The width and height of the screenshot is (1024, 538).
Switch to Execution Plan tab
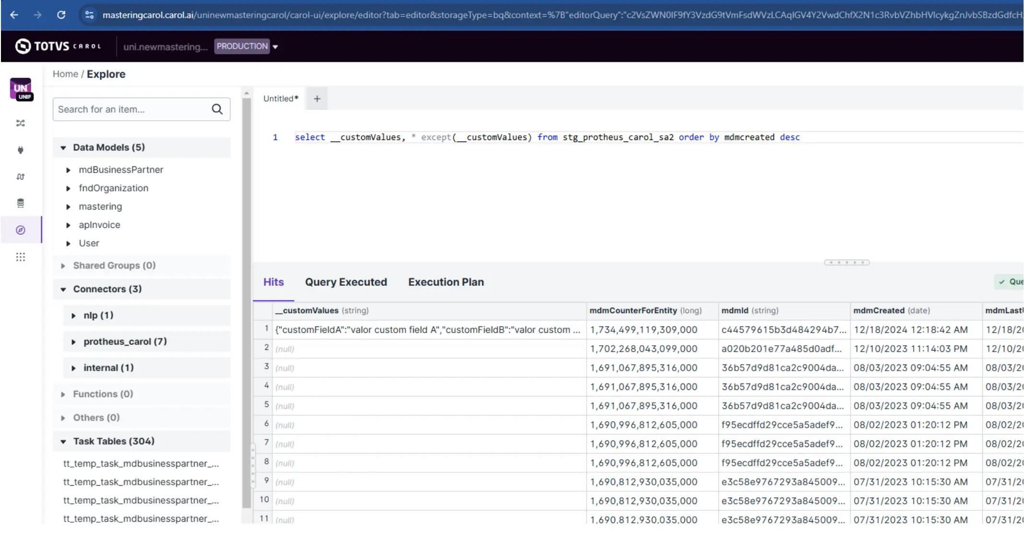[446, 282]
